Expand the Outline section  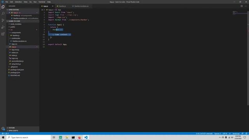coord(12,128)
